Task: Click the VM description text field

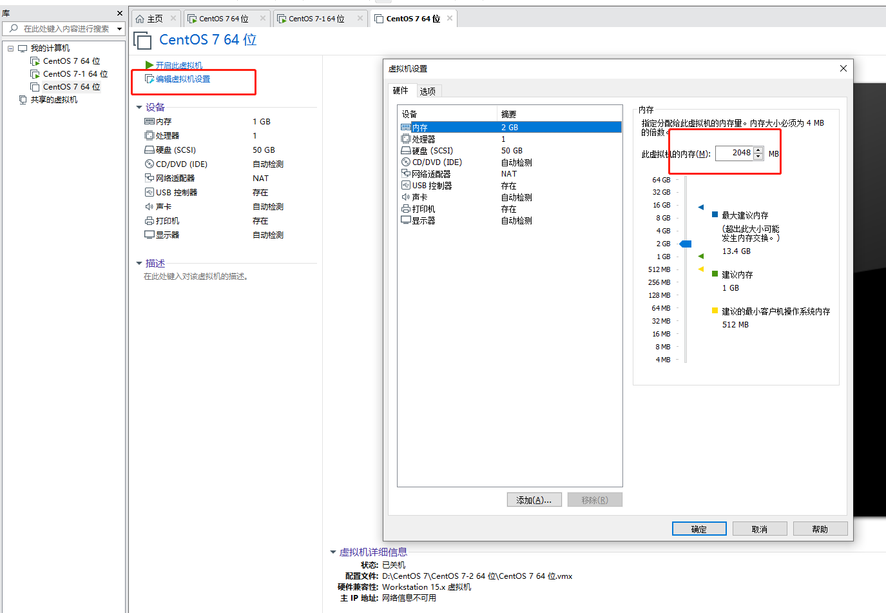Action: pyautogui.click(x=196, y=276)
